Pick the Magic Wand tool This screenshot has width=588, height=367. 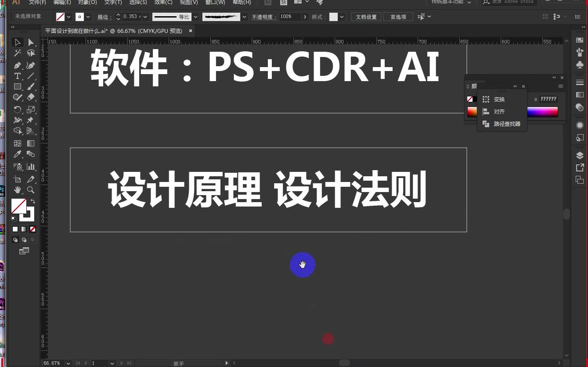(18, 53)
